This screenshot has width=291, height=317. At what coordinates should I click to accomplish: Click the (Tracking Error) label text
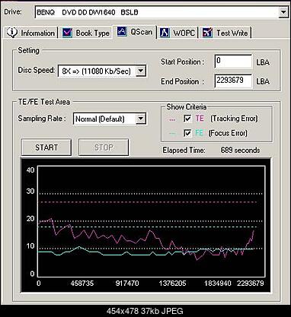point(234,119)
